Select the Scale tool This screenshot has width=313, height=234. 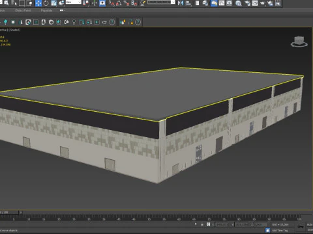[53, 3]
